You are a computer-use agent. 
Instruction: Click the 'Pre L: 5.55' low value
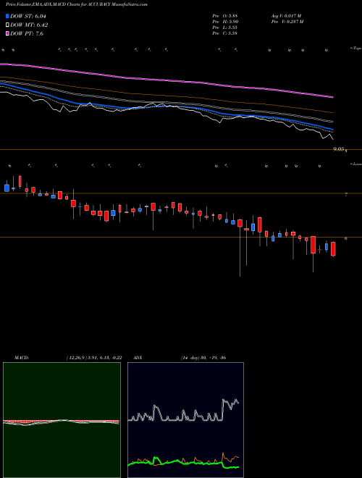coord(225,28)
